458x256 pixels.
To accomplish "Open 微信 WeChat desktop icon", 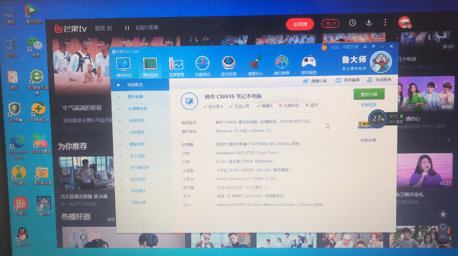I will coord(35,44).
